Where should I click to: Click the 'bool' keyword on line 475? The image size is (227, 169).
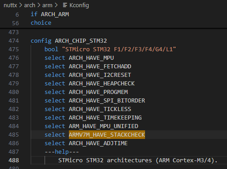tap(51, 49)
